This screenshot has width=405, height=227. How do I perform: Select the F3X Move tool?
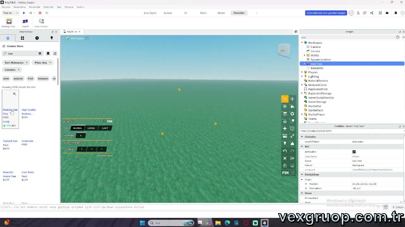click(285, 99)
